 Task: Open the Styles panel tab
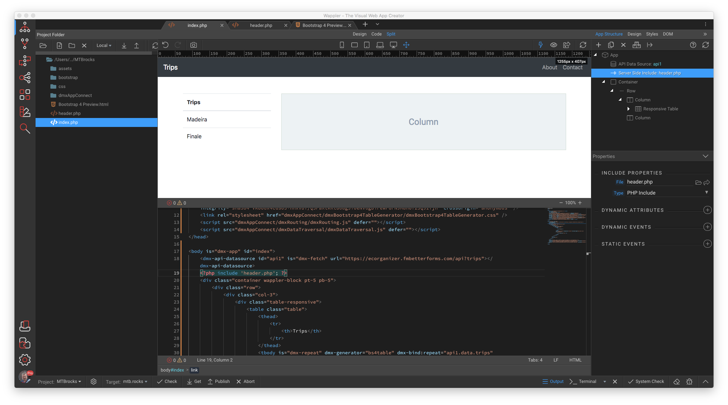(x=652, y=34)
